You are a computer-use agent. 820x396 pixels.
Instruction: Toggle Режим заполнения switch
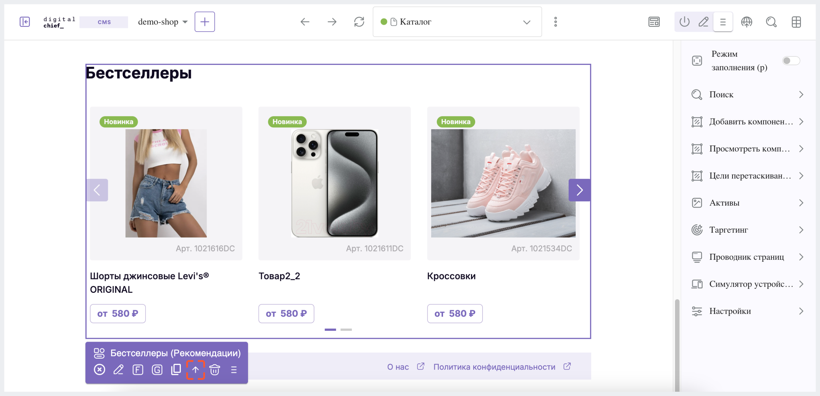click(x=791, y=60)
